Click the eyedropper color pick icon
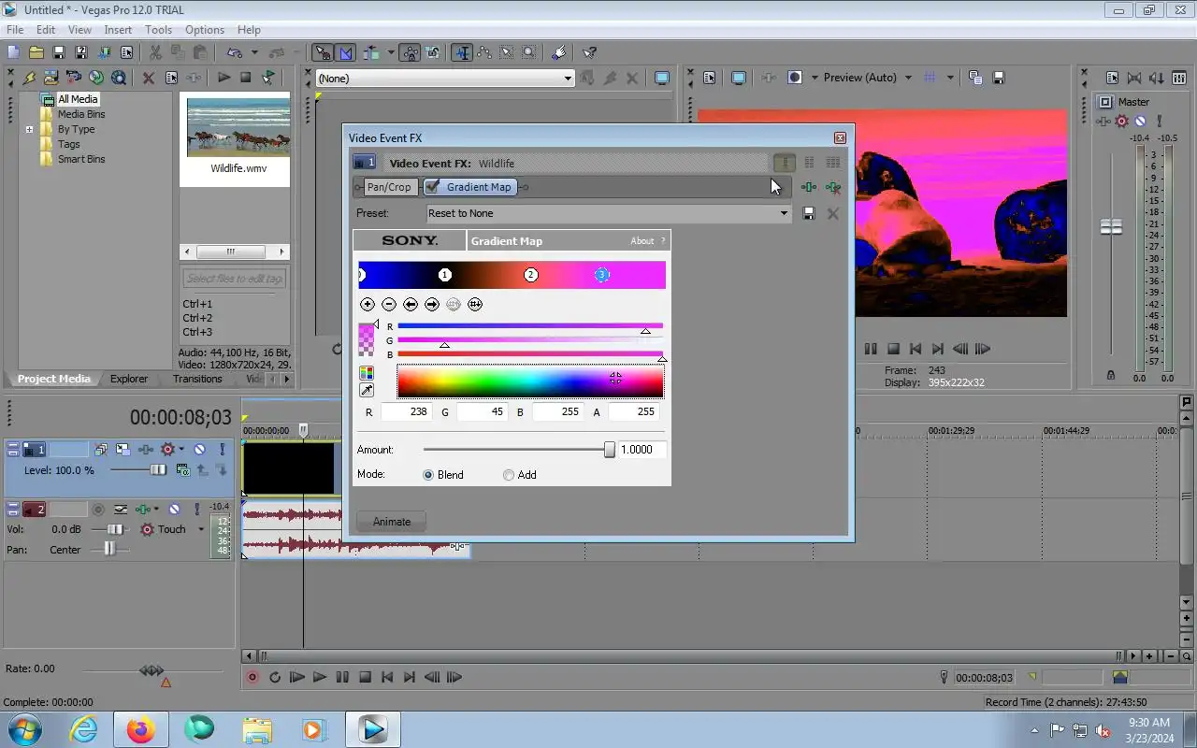This screenshot has width=1197, height=748. [x=367, y=390]
